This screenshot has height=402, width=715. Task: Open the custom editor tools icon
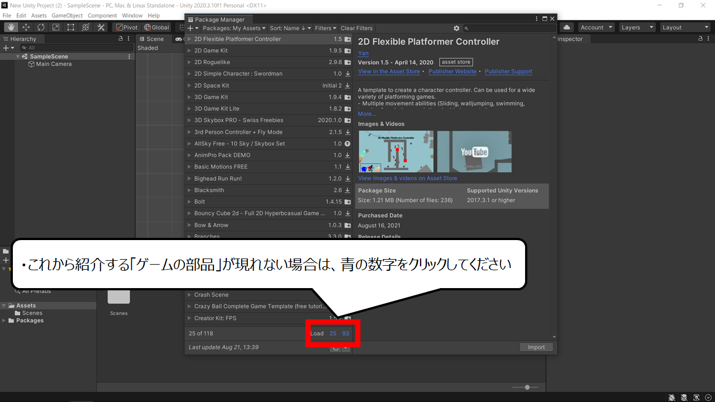[x=101, y=27]
